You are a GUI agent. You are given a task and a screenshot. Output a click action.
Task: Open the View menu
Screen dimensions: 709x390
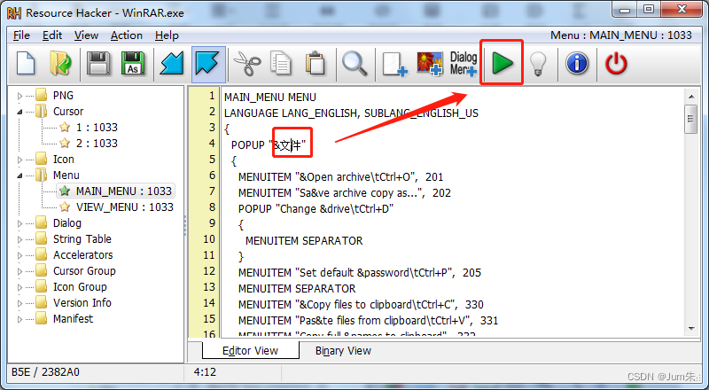[86, 35]
